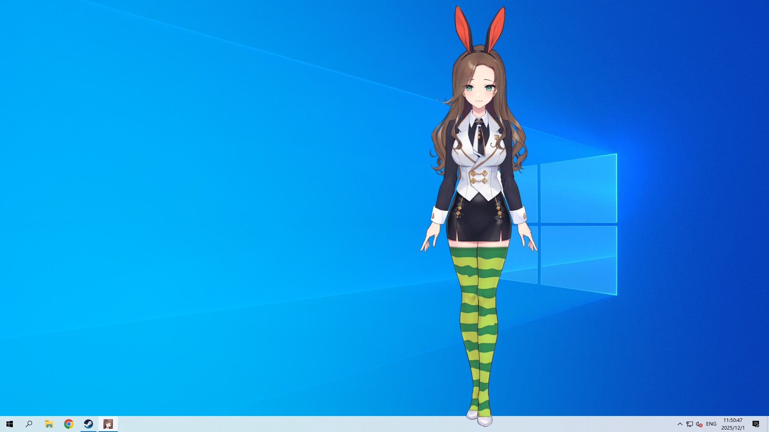Expand hidden system tray icons
The image size is (769, 432).
[680, 424]
